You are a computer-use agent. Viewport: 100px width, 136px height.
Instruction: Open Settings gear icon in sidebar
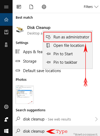[6, 107]
